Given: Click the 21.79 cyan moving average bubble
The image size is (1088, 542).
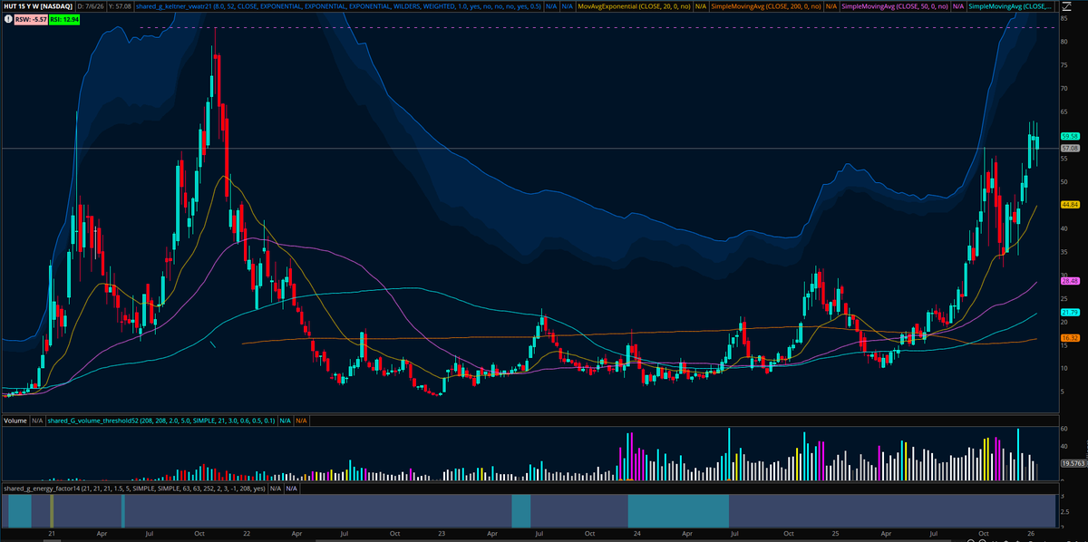Looking at the screenshot, I should pos(1069,313).
